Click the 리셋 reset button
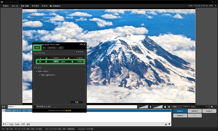Screen dimensions: 218x131 click(x=77, y=102)
